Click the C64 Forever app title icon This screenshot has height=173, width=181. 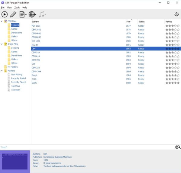2,2
